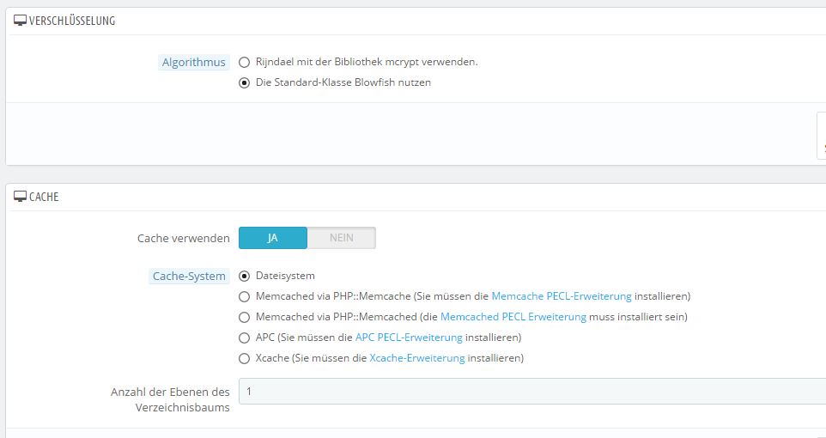
Task: Select the APC cache radio button
Action: pyautogui.click(x=245, y=338)
